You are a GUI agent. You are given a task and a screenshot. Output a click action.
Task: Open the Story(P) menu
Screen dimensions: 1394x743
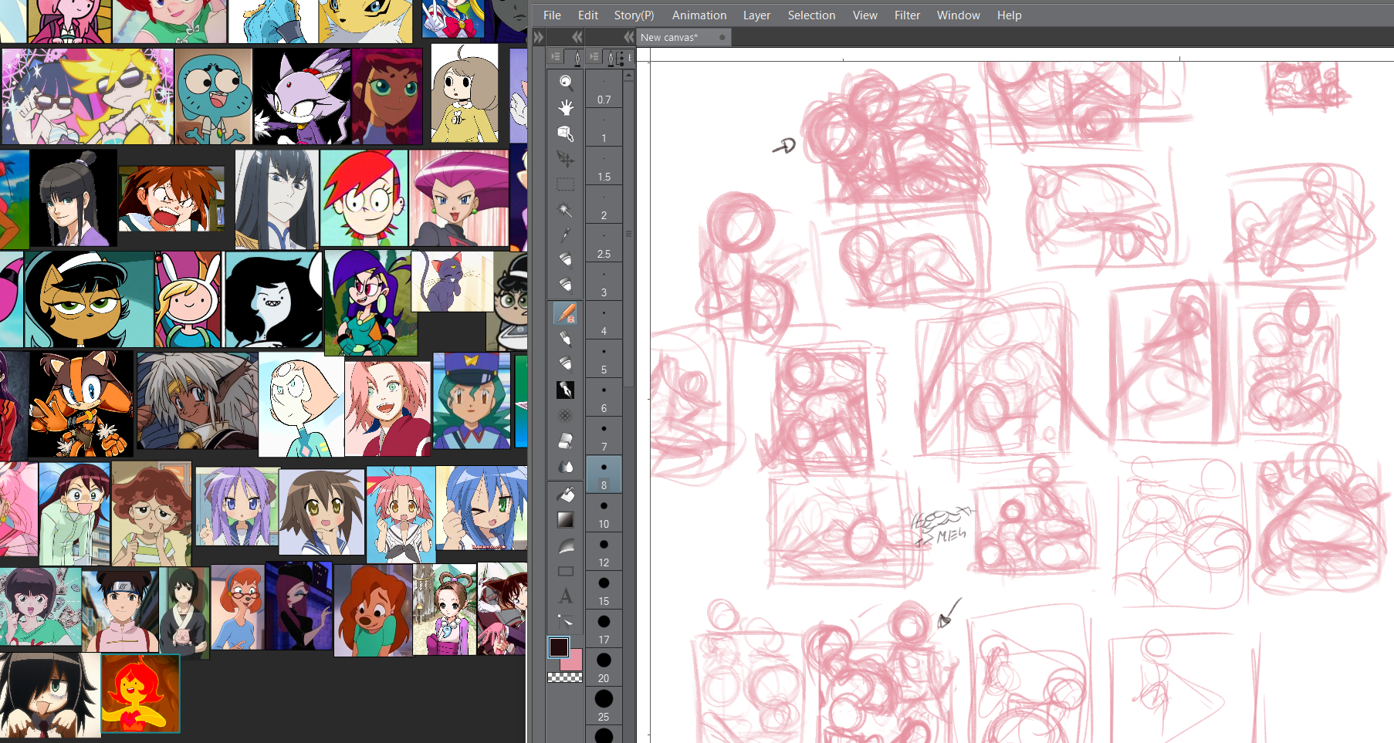pyautogui.click(x=634, y=15)
